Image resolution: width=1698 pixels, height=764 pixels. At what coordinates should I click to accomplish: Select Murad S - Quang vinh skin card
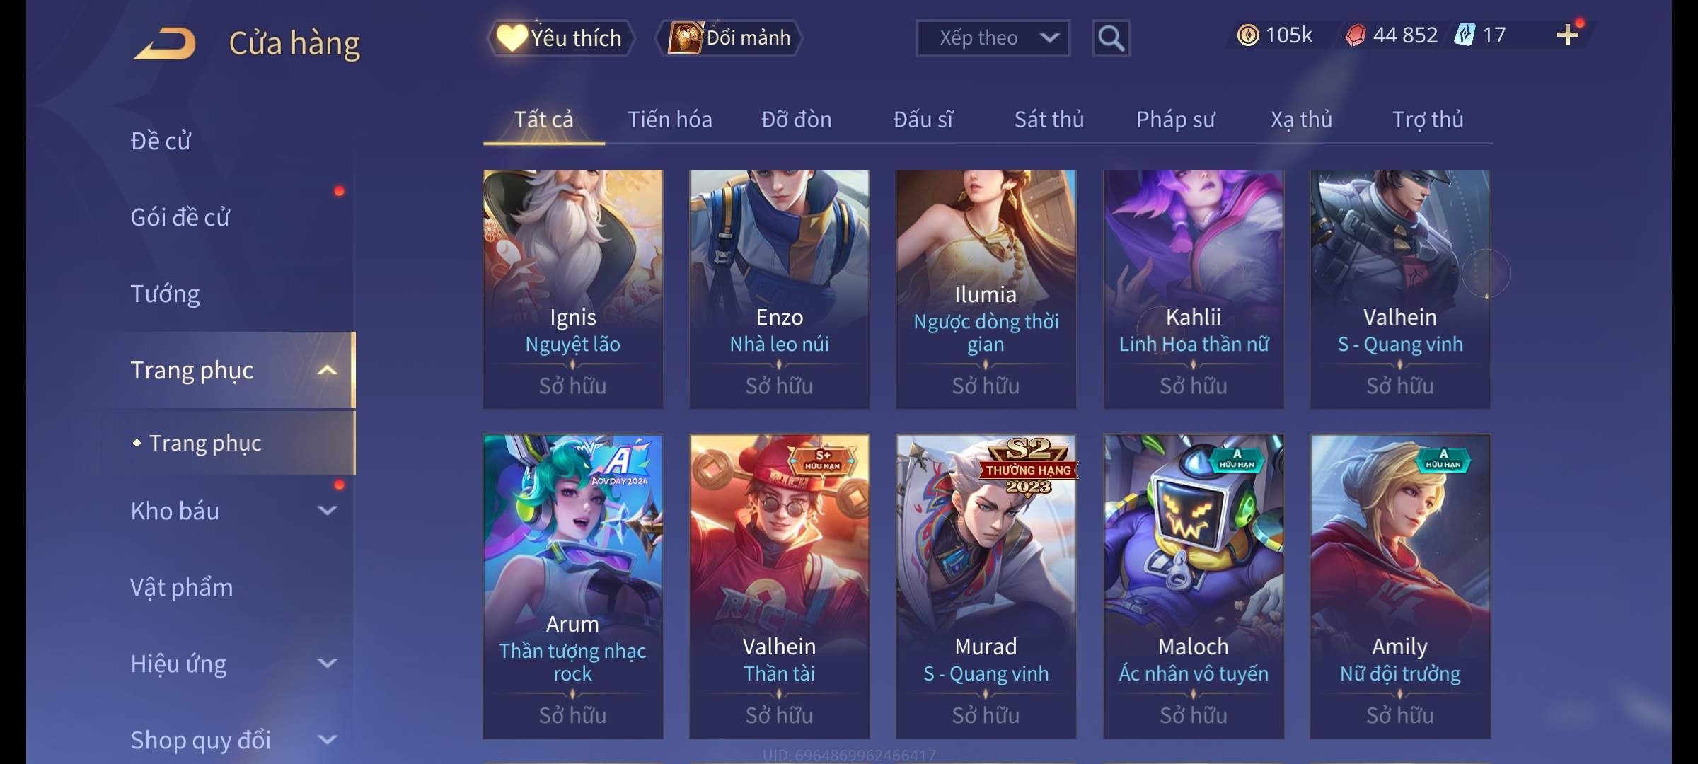[986, 586]
